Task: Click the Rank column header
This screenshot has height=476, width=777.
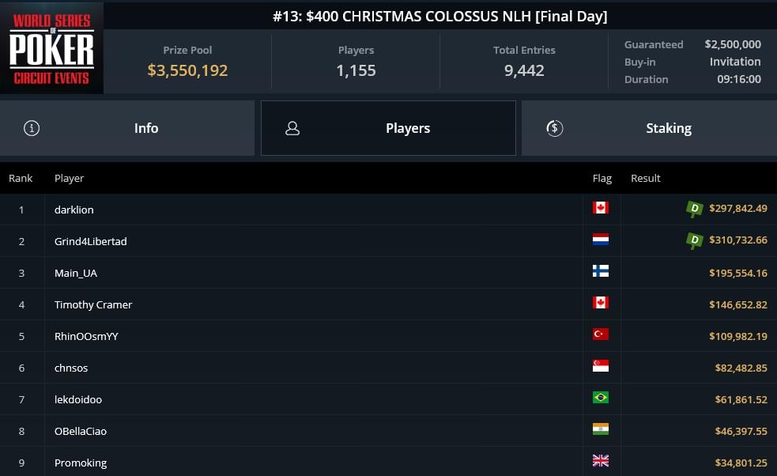Action: tap(21, 178)
